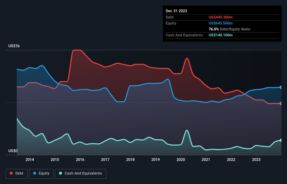
Task: Click the 2023 x-axis label
Action: coord(256,160)
